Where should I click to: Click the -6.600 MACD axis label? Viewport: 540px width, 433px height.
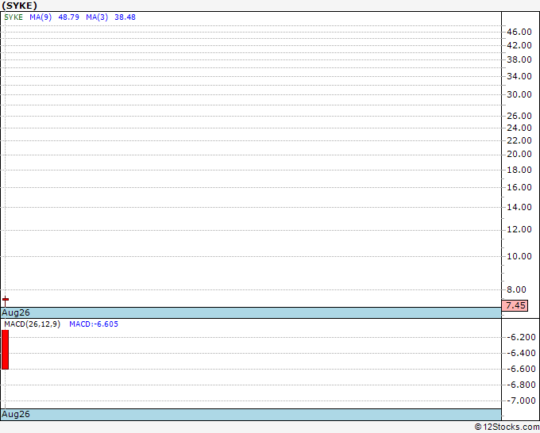click(x=522, y=369)
